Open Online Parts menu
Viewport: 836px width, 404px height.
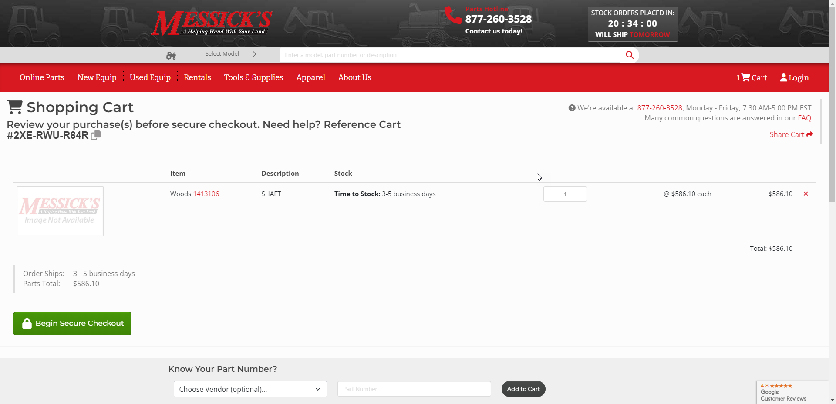[x=42, y=77]
